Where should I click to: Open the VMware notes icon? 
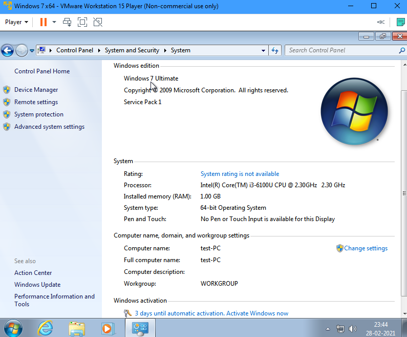pyautogui.click(x=400, y=22)
